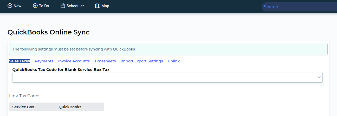Focus the Search field

299,7
